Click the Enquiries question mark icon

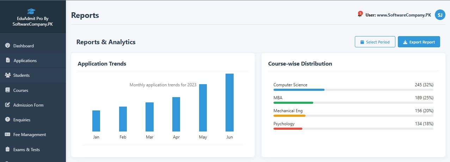pyautogui.click(x=7, y=120)
